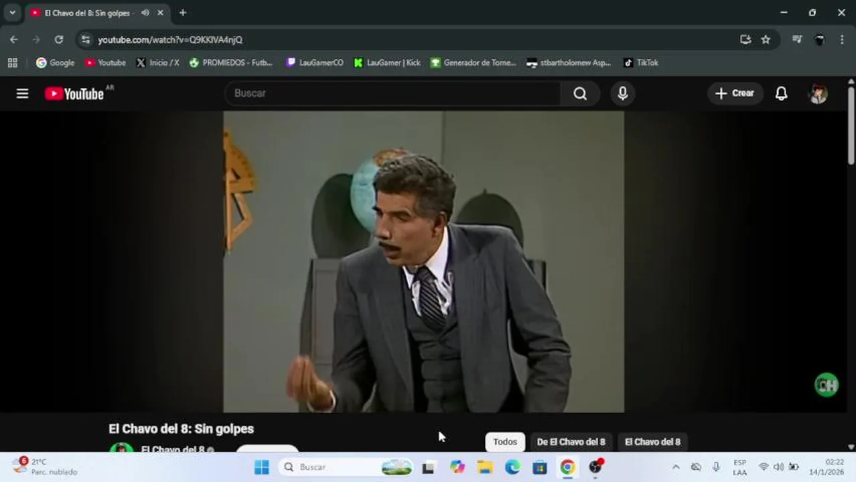Click the green CH channel watermark icon

click(827, 385)
